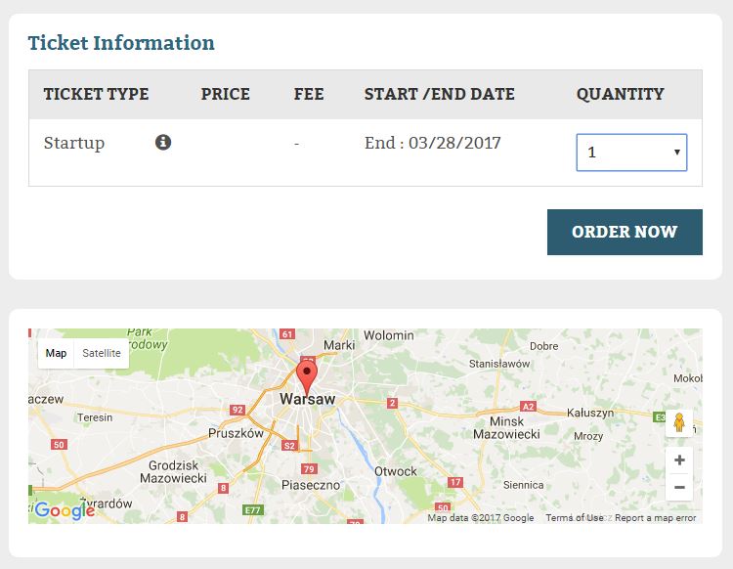Click the route 92 road marker
This screenshot has width=733, height=569.
[237, 410]
